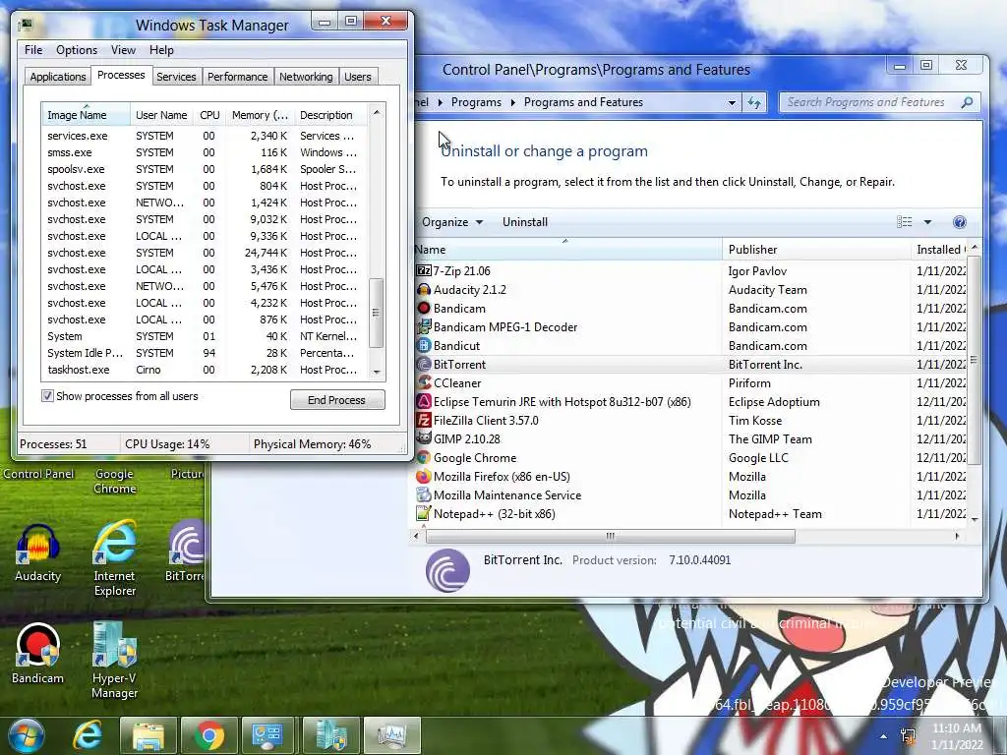Open the File menu in Task Manager
The width and height of the screenshot is (1007, 755).
coord(33,50)
